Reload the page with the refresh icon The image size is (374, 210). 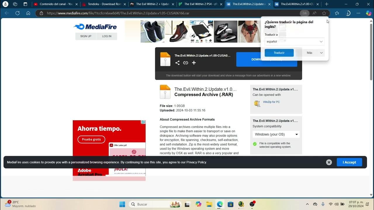tap(18, 13)
